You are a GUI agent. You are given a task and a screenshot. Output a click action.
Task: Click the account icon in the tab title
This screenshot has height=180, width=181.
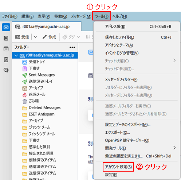tap(18, 27)
